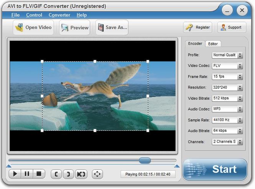
Task: Click Save As... button
Action: (112, 27)
